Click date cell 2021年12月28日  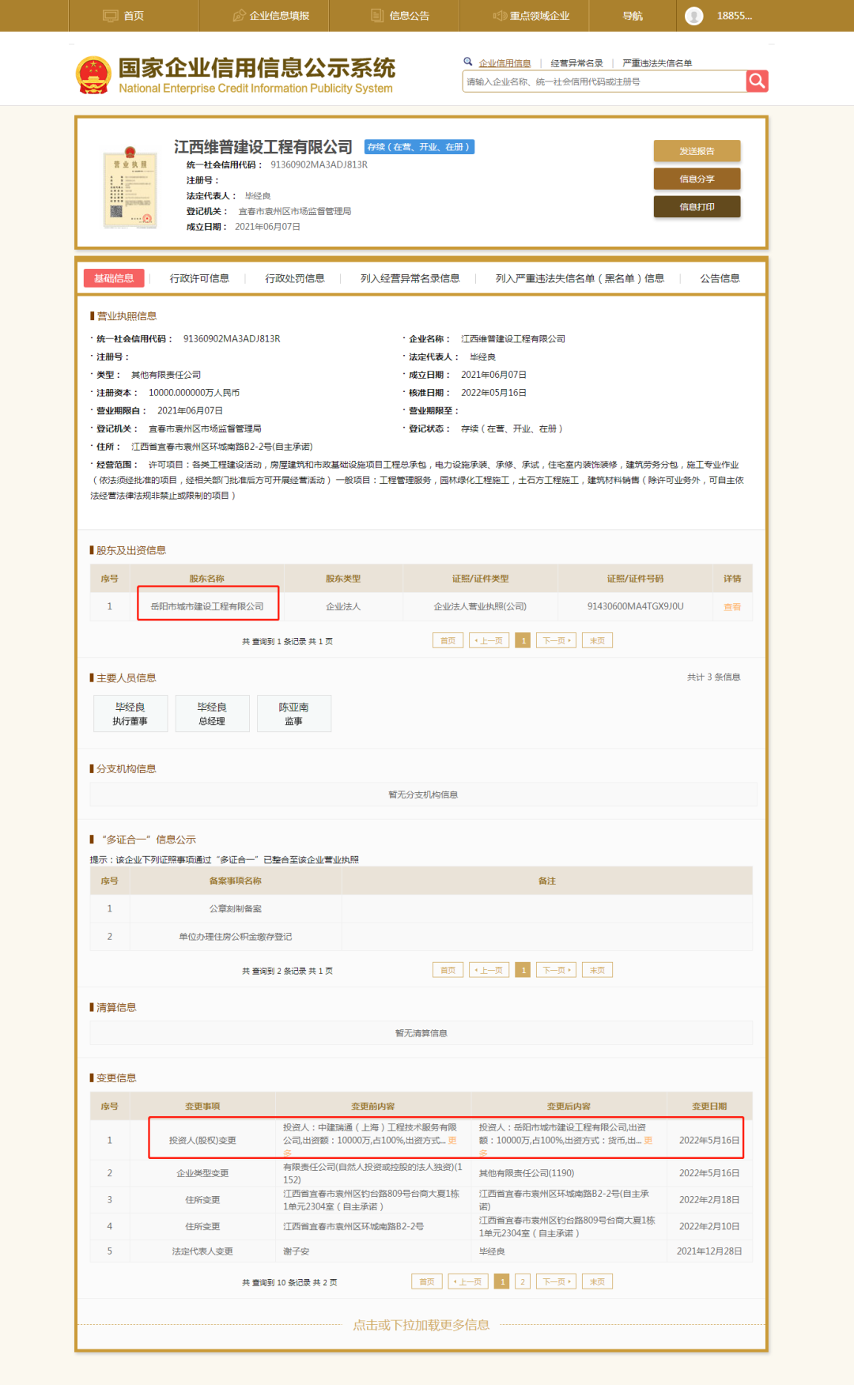709,1251
